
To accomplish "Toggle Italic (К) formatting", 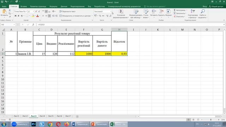I will pos(18,16).
